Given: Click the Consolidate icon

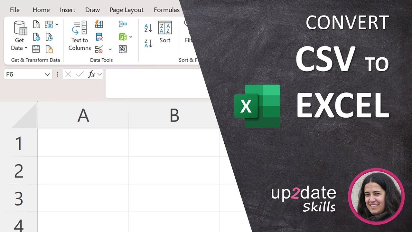Looking at the screenshot, I should tap(123, 24).
